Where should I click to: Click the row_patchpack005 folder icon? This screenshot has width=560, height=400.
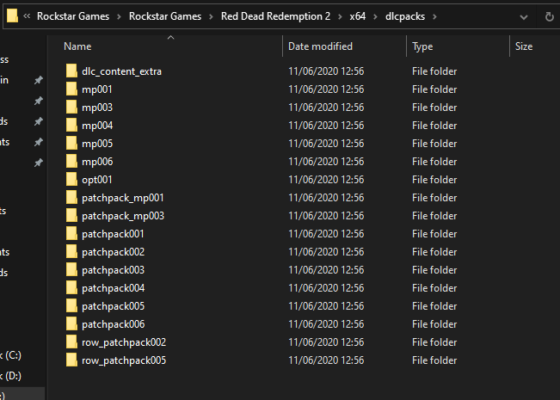coord(71,360)
